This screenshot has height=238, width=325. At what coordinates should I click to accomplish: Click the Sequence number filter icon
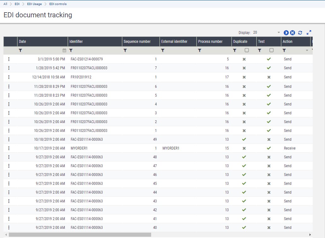(x=125, y=50)
